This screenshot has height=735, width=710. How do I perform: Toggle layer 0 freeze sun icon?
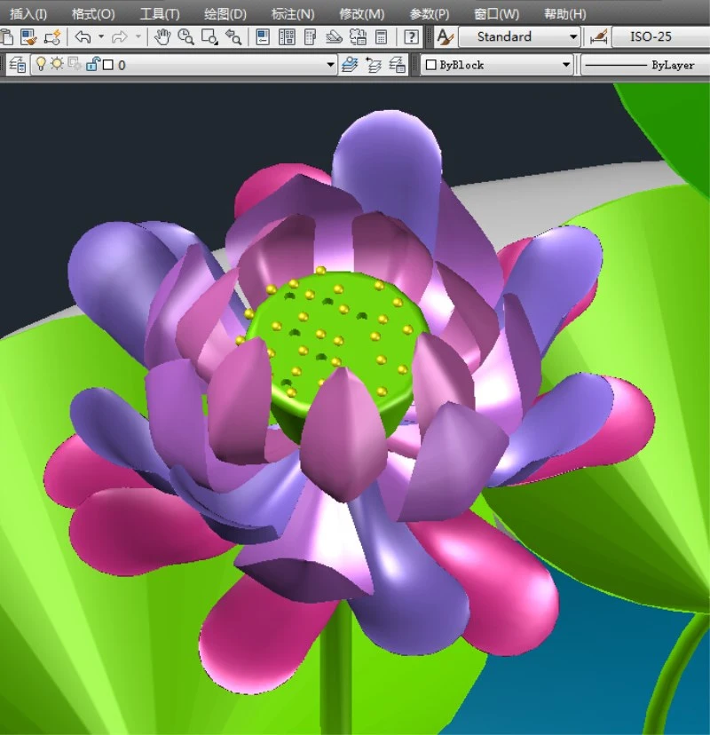tap(57, 64)
